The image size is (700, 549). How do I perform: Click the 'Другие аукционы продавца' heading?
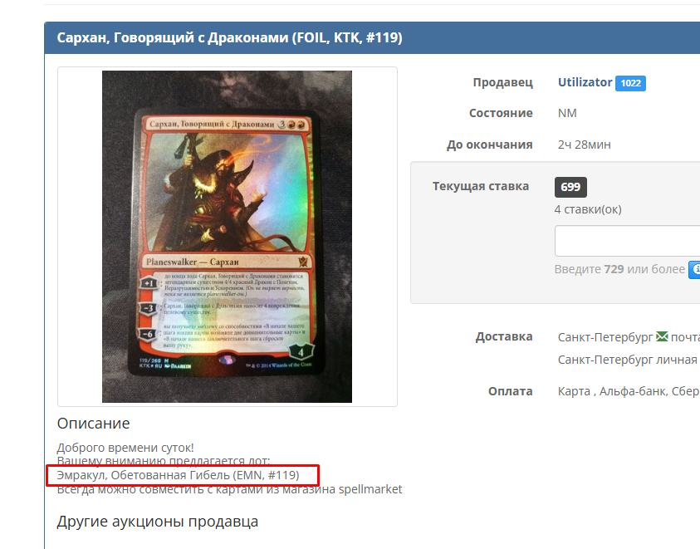click(x=158, y=522)
